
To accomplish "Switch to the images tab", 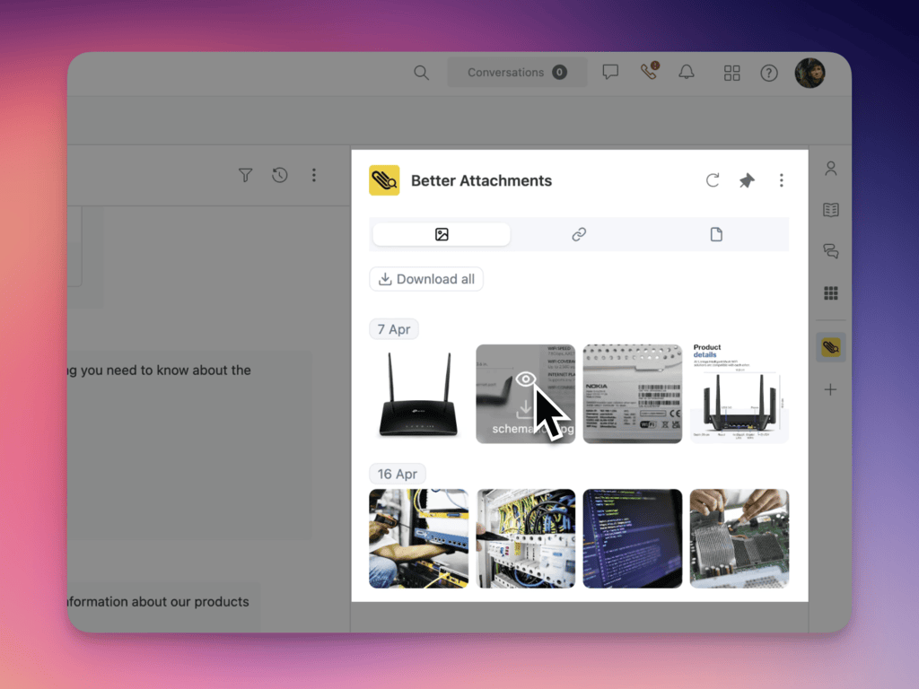I will [442, 235].
